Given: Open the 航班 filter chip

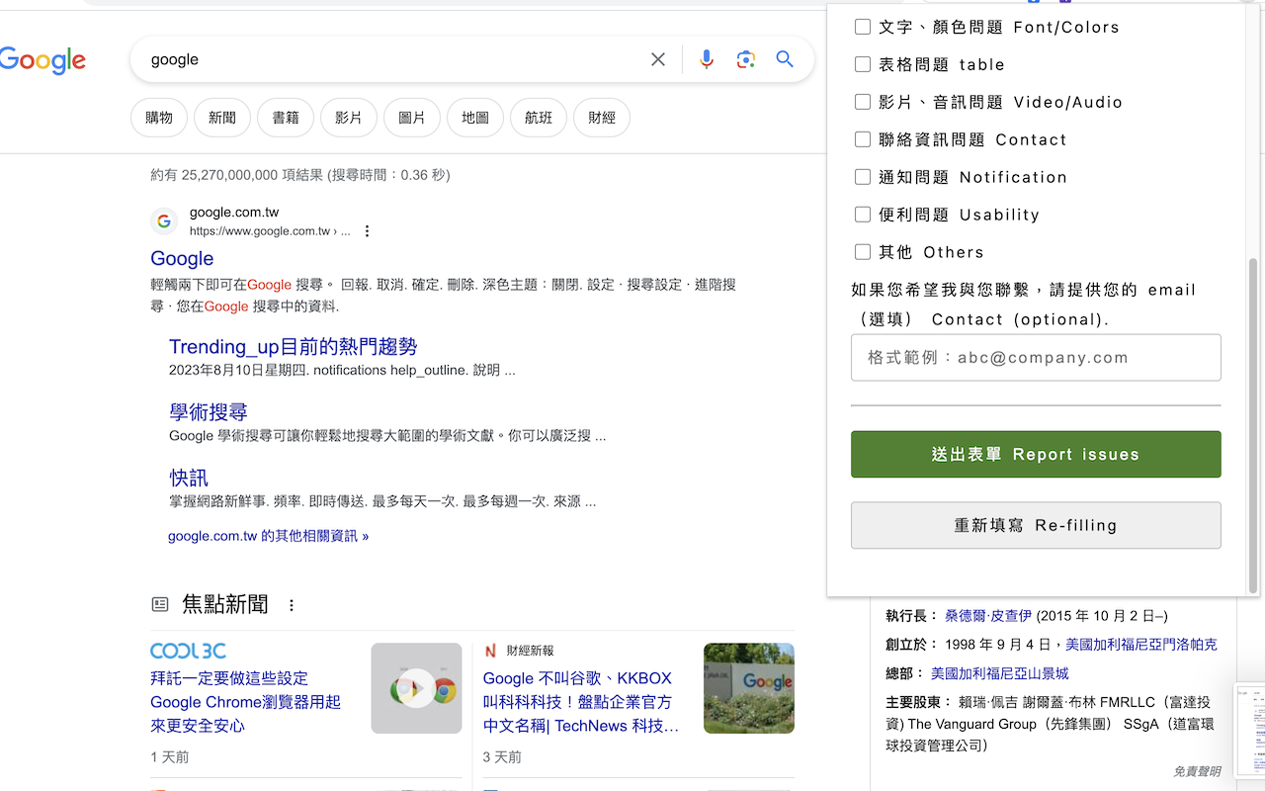Looking at the screenshot, I should pyautogui.click(x=539, y=118).
